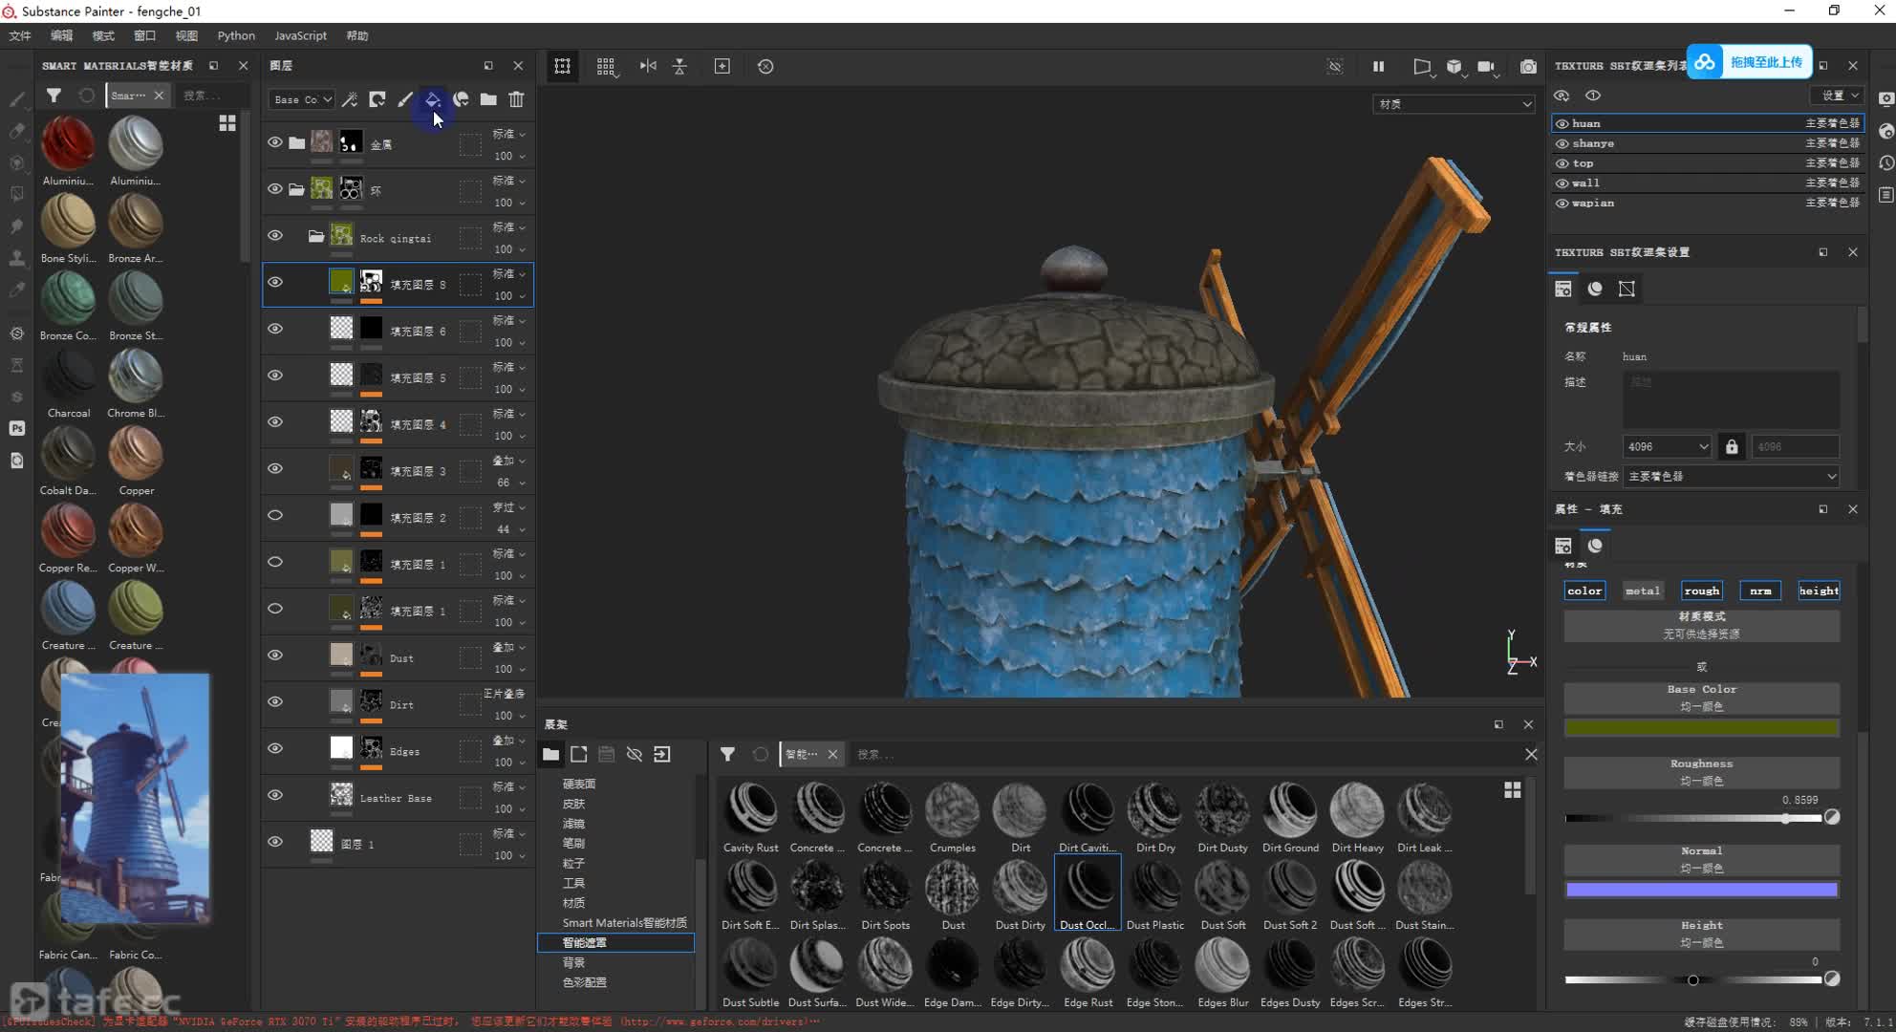Open the 4096 size dropdown
Screen dimensions: 1896x1032
(1668, 446)
